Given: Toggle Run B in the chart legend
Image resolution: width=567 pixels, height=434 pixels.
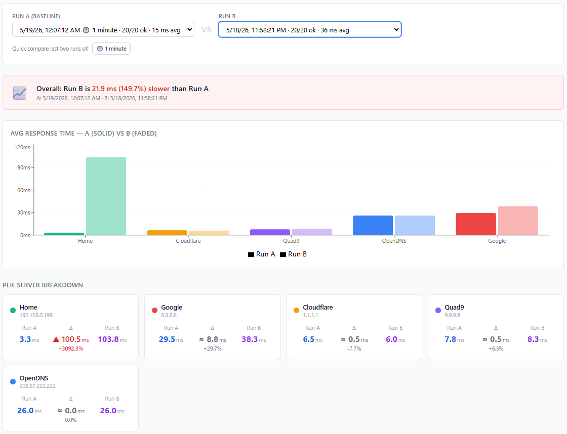Looking at the screenshot, I should pos(293,254).
